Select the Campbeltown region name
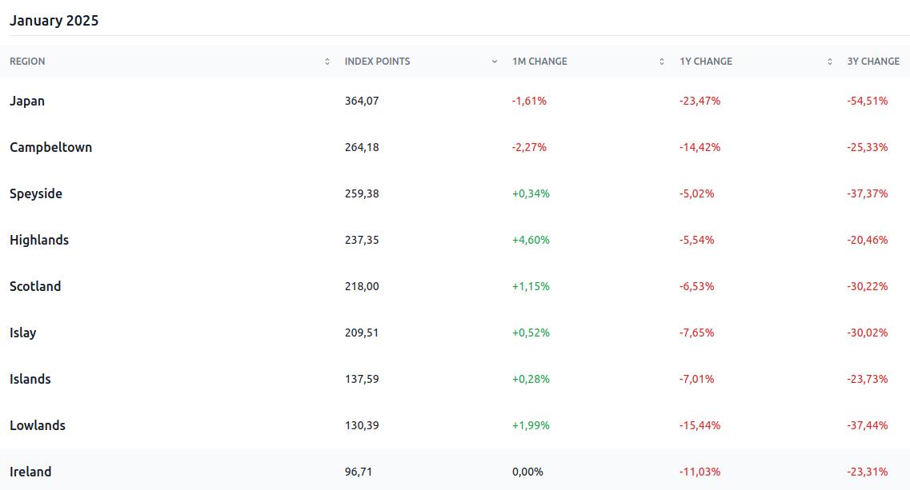The height and width of the screenshot is (490, 910). tap(50, 147)
